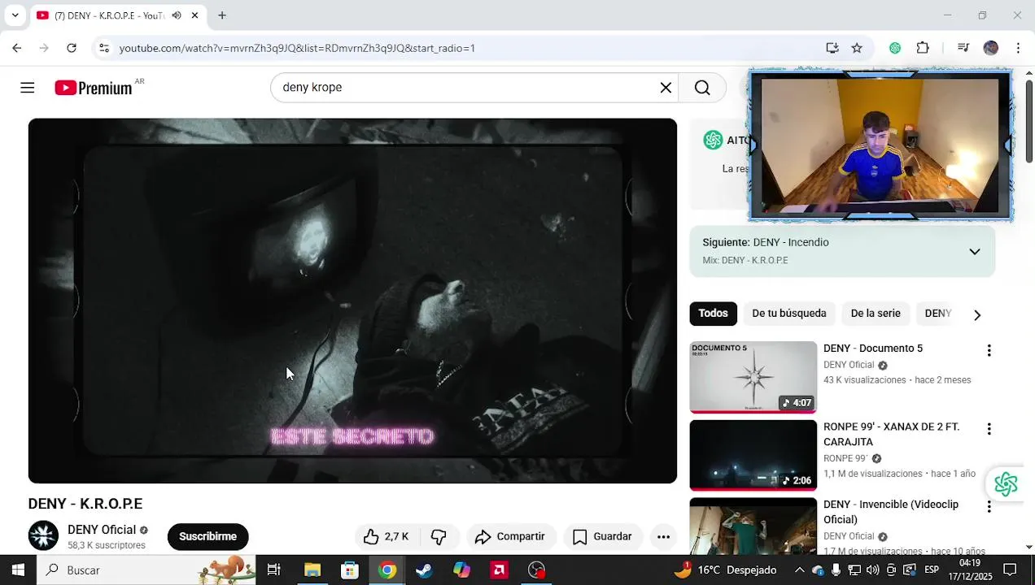1035x585 pixels.
Task: Click the address bar URL
Action: [297, 48]
